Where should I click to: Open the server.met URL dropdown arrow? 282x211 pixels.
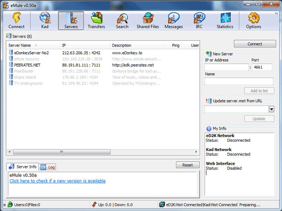[x=272, y=109]
